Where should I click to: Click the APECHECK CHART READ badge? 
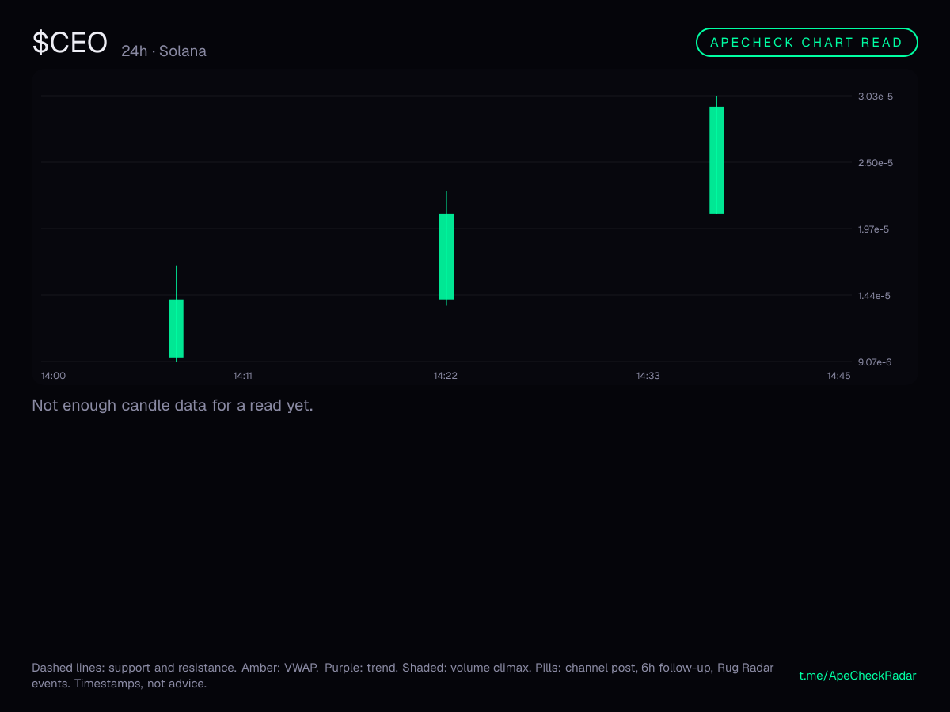click(x=807, y=43)
